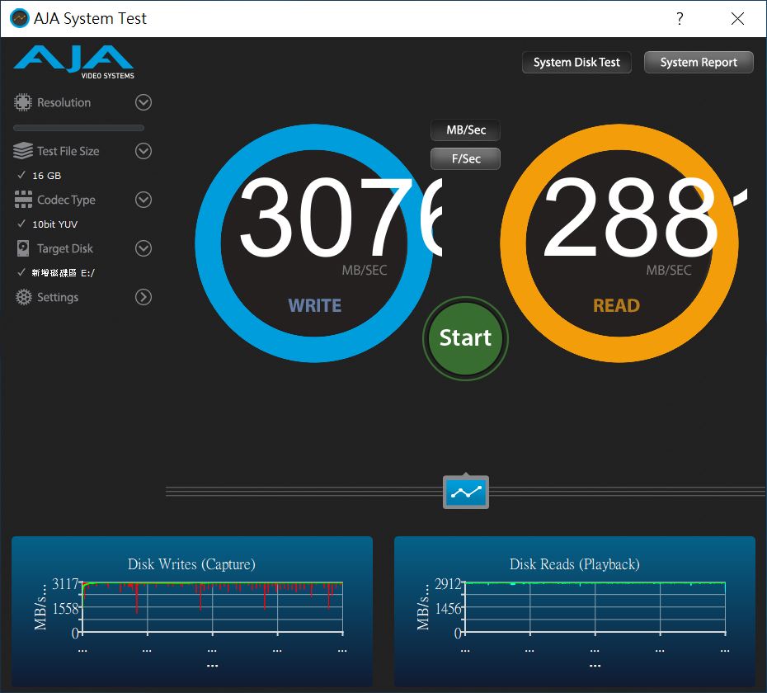
Task: Click the Settings label
Action: (x=58, y=297)
